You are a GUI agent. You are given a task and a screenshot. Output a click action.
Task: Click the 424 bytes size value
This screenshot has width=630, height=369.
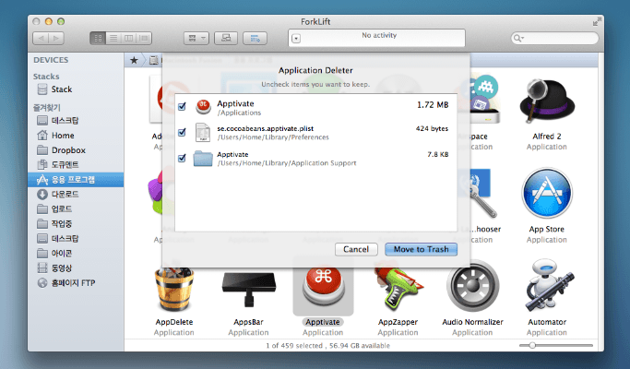pyautogui.click(x=432, y=128)
